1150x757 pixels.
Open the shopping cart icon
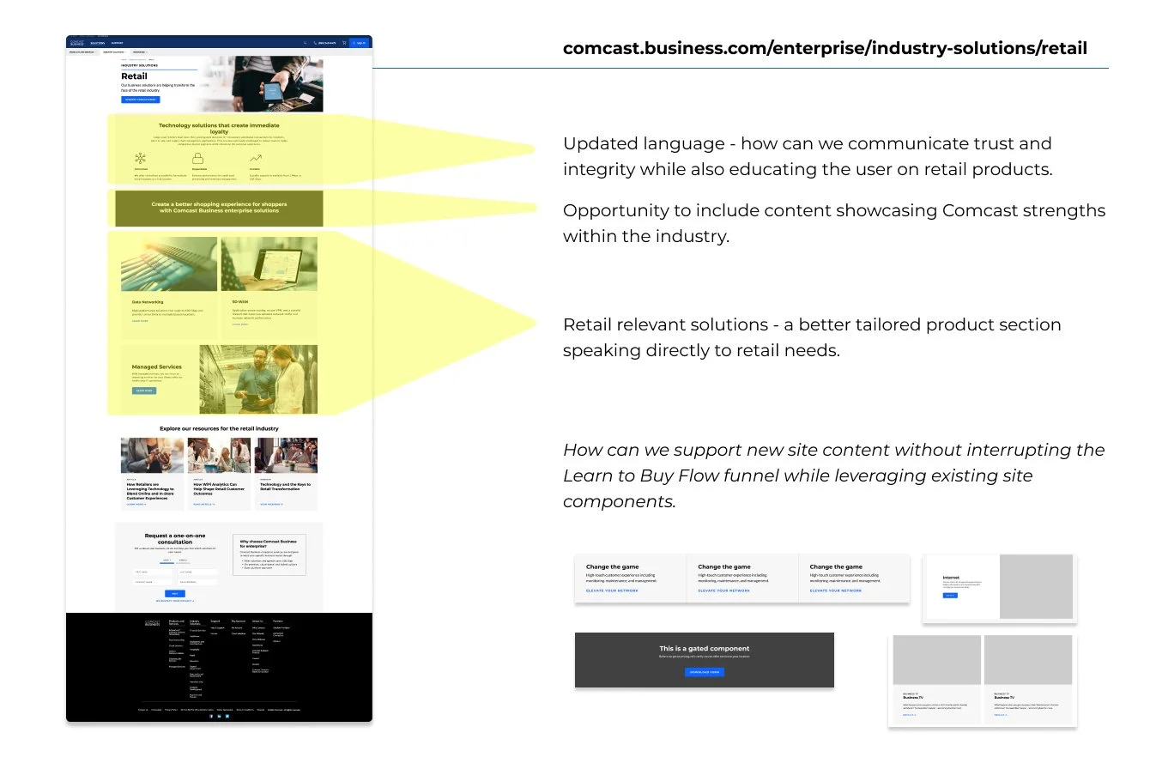click(344, 43)
